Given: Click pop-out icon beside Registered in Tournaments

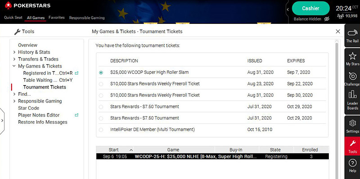Looking at the screenshot, I should pyautogui.click(x=76, y=73).
